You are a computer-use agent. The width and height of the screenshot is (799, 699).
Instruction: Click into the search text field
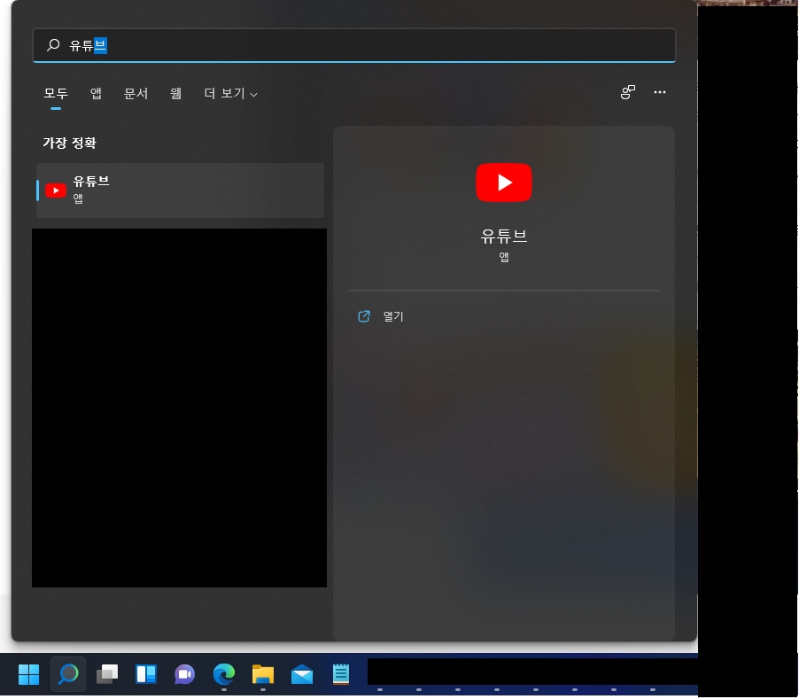pyautogui.click(x=354, y=45)
